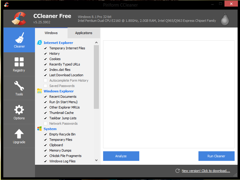Viewport: 240px width, 180px height.
Task: Enable Autocomplete Form History
Action: (45, 80)
